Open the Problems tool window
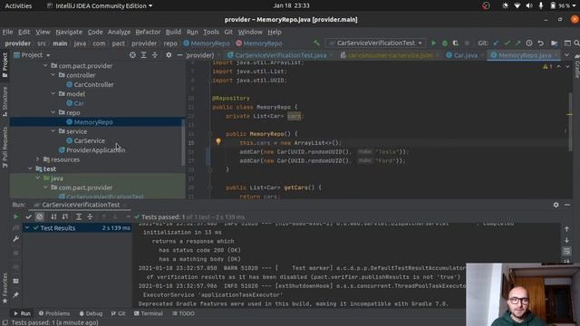 point(54,313)
